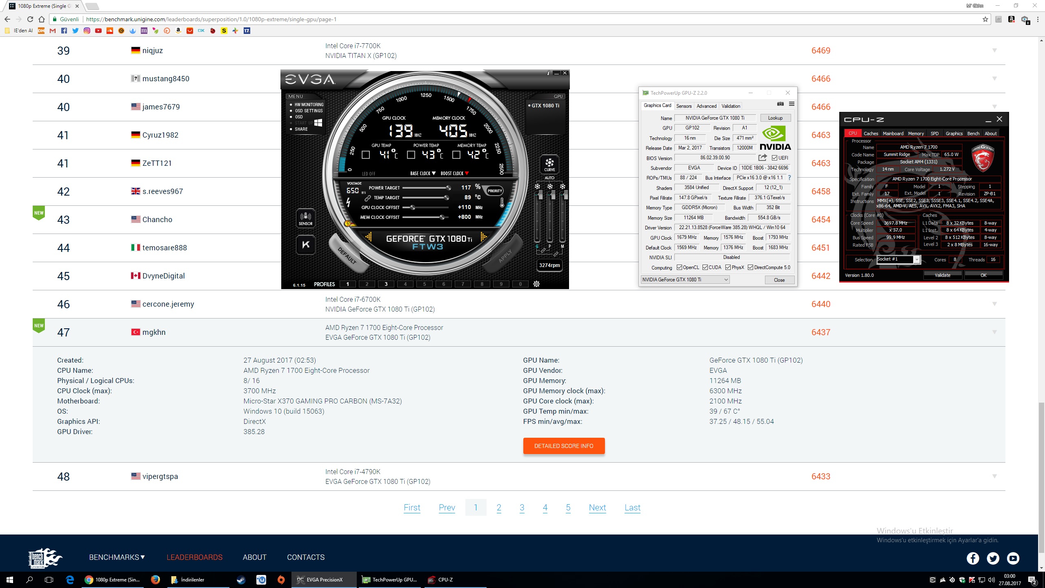Check the MEMORY TEMP box in EVGA

[456, 155]
